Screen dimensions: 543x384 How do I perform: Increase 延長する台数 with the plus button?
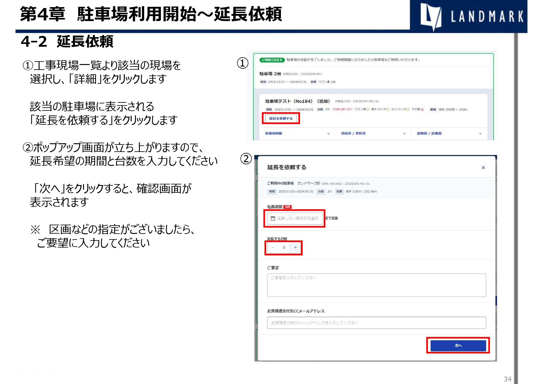coord(295,248)
